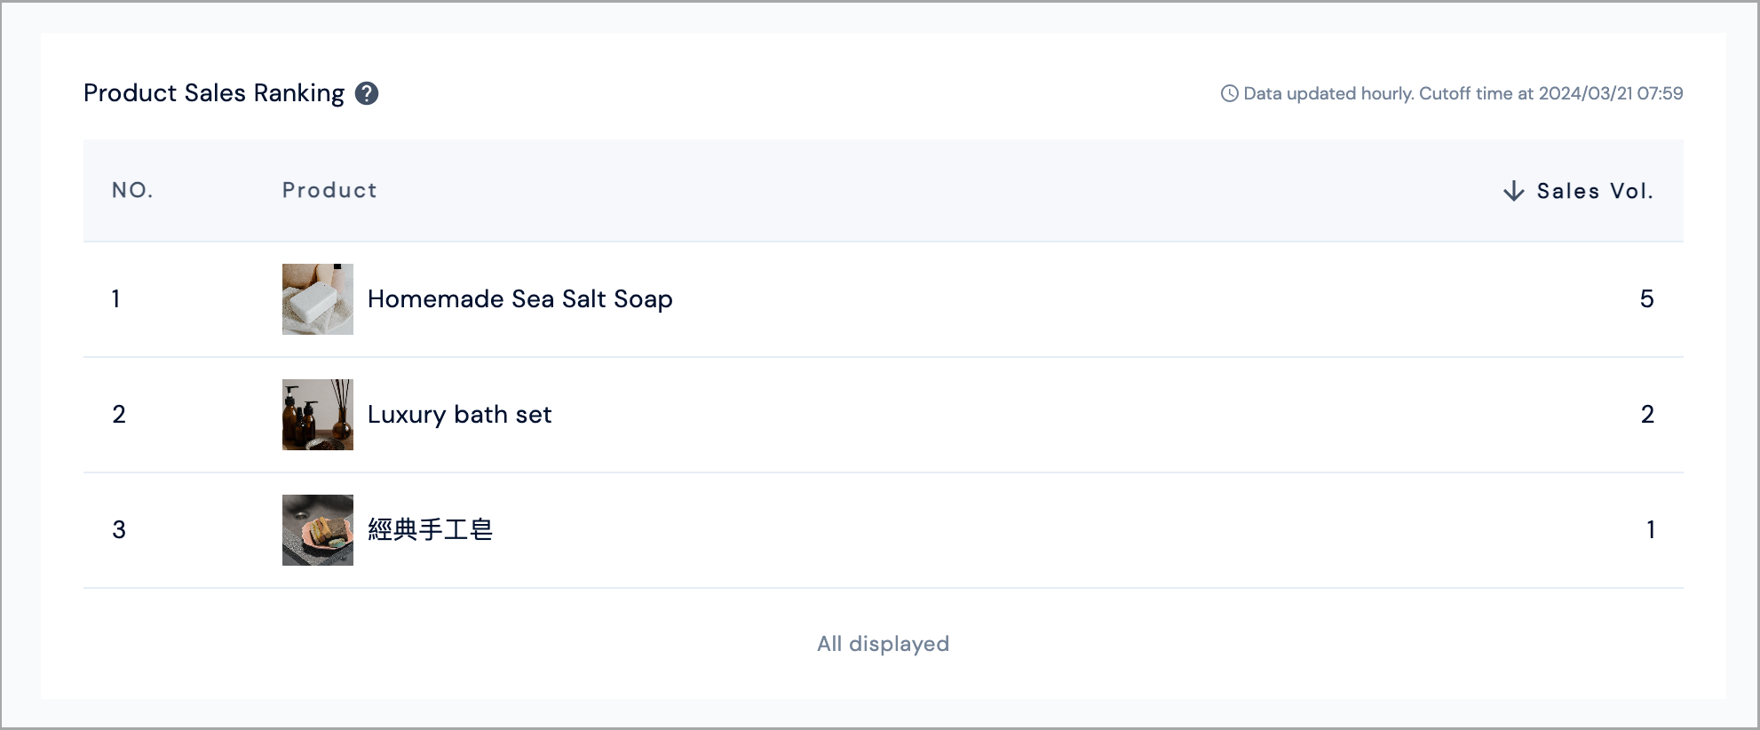The image size is (1760, 730).
Task: Click the Sales Vol. sort arrow
Action: point(1514,191)
